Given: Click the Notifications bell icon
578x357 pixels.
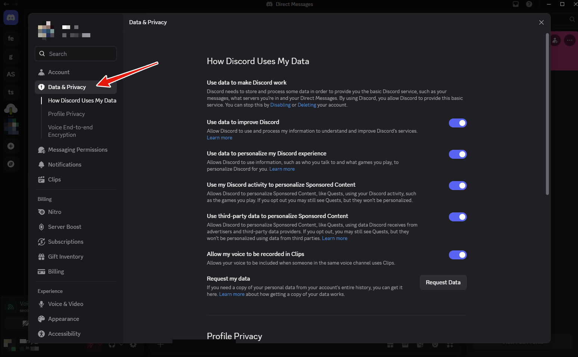Looking at the screenshot, I should 41,165.
